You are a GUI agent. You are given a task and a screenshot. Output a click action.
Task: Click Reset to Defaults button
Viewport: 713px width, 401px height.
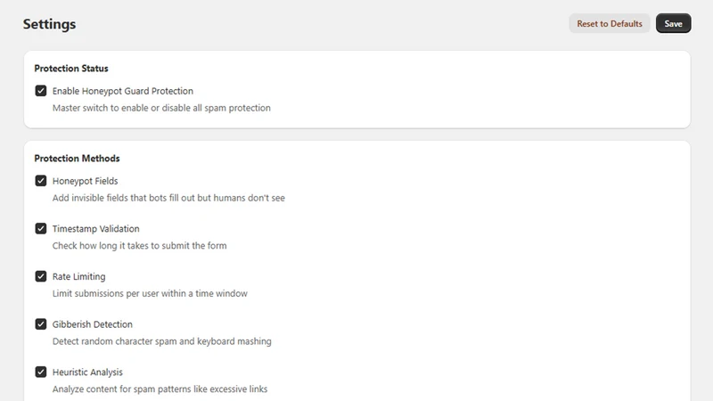click(610, 24)
